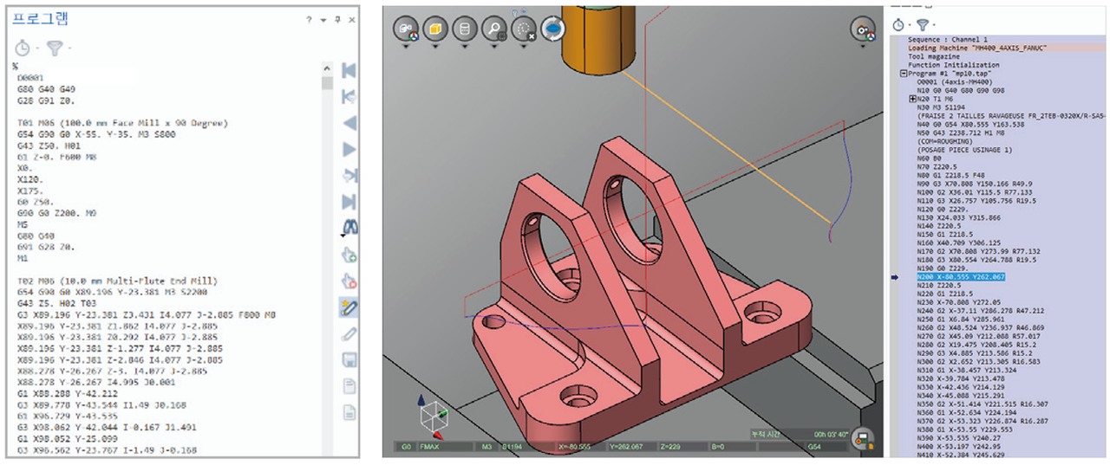Select the Sequence : Channel 1 row
The width and height of the screenshot is (1110, 465).
948,40
